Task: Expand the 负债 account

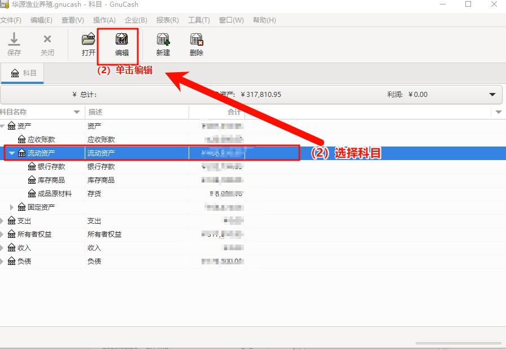Action: pos(2,261)
